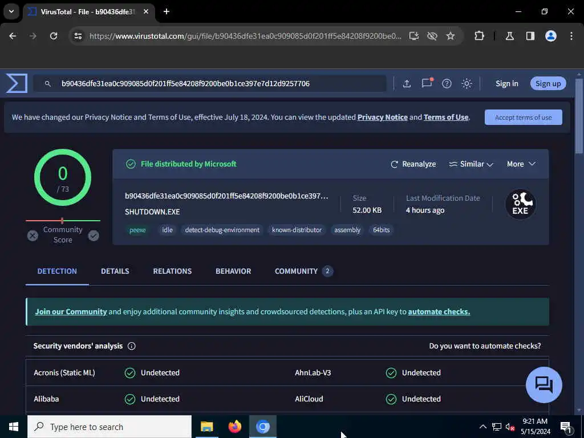Viewport: 584px width, 438px height.
Task: Toggle the browser side panel
Action: pos(530,36)
